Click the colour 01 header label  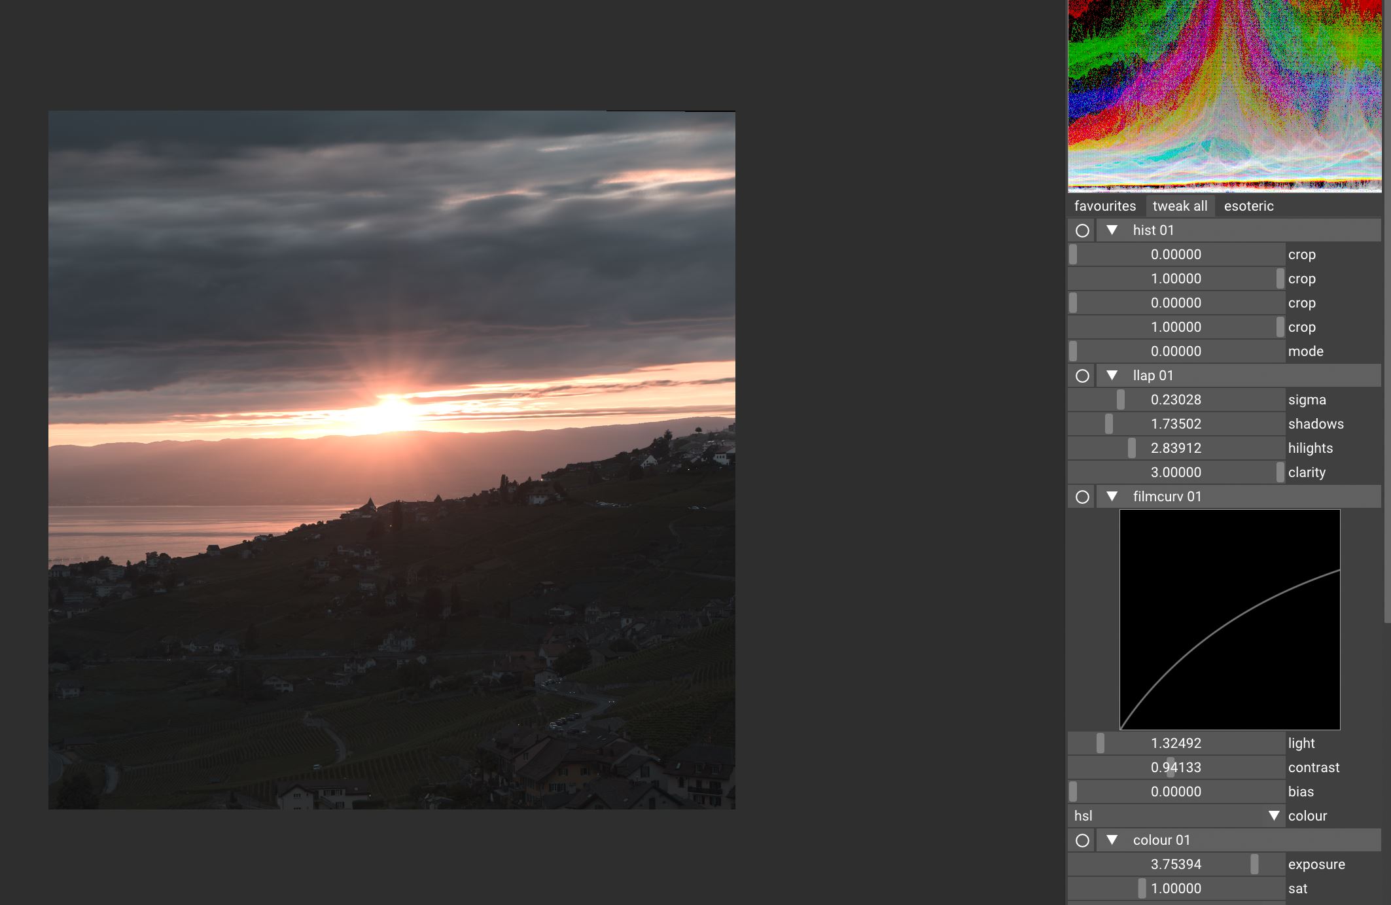coord(1162,840)
